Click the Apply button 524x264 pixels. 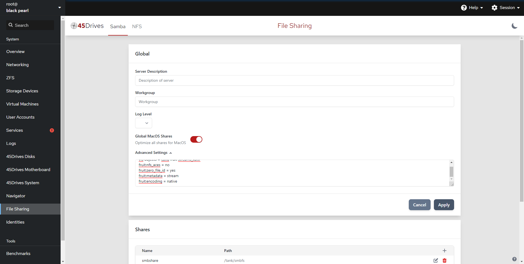coord(444,205)
